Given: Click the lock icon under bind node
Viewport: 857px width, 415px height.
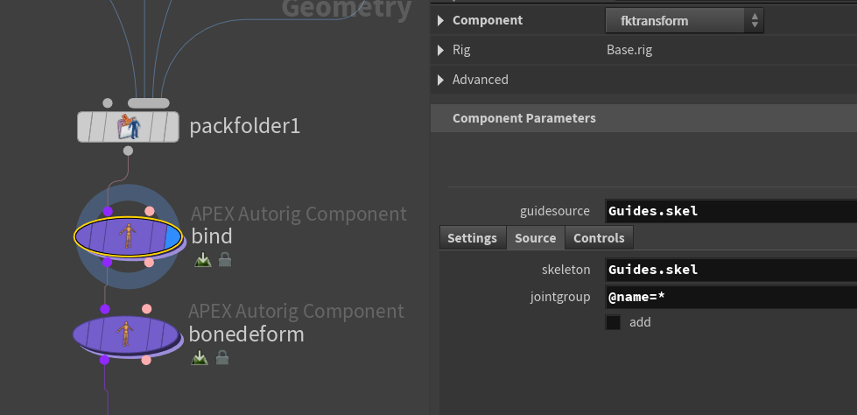Looking at the screenshot, I should click(x=225, y=260).
